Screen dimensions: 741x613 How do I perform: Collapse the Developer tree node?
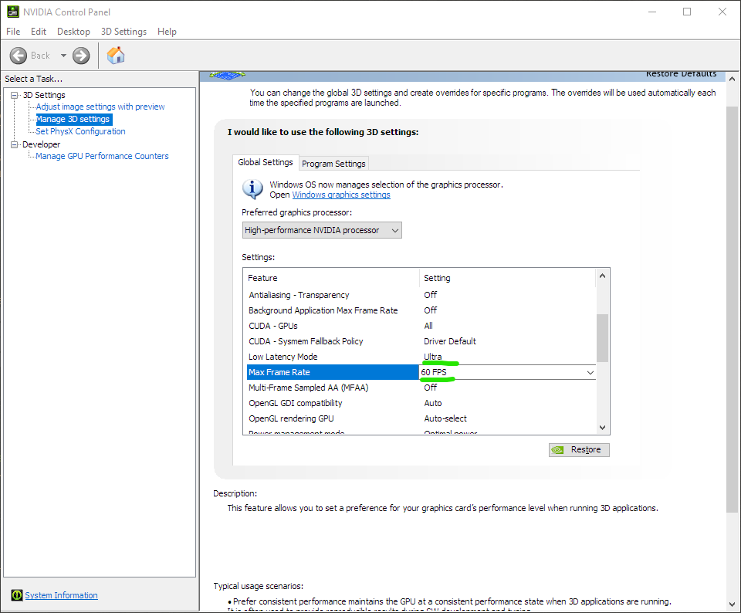15,144
